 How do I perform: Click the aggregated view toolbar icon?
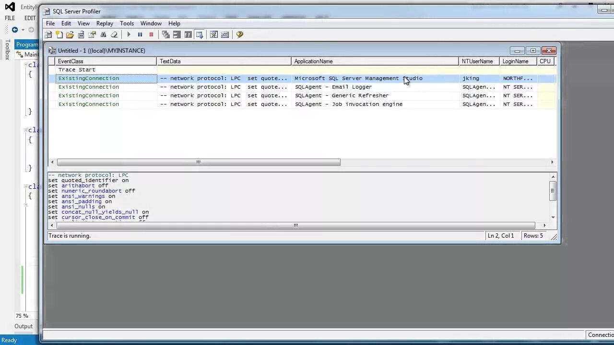pyautogui.click(x=177, y=34)
